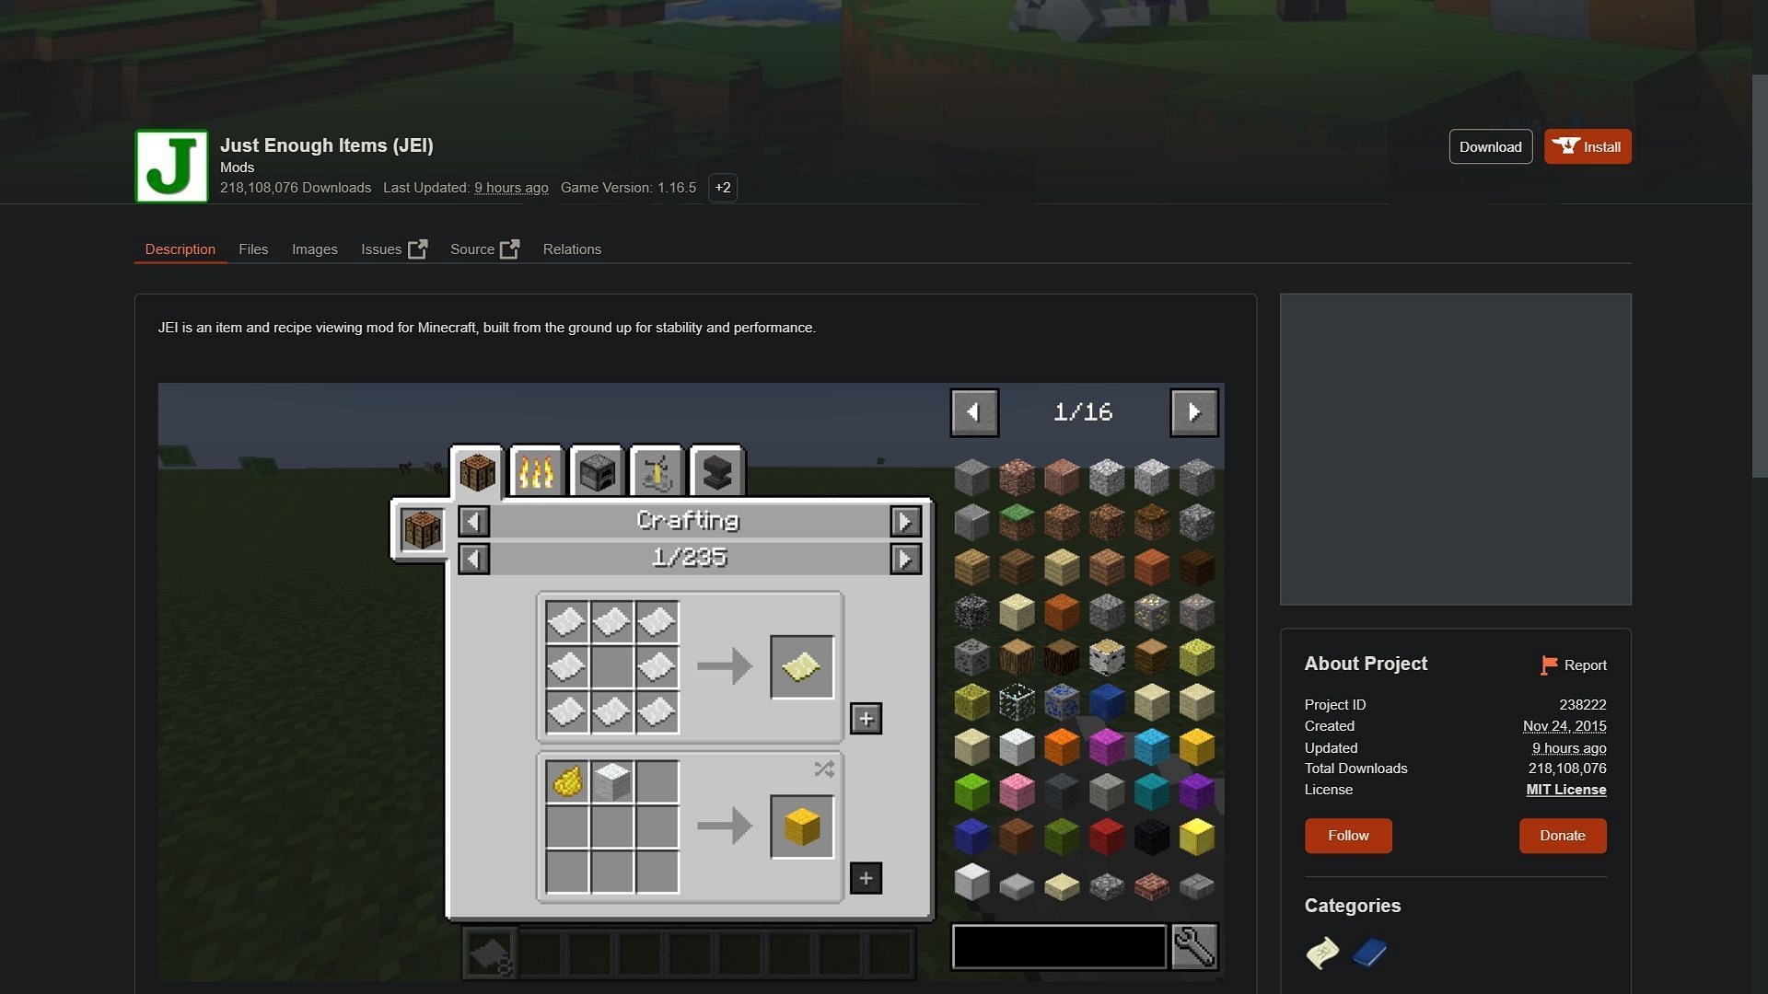This screenshot has width=1768, height=994.
Task: Switch to the Files tab
Action: tap(252, 248)
